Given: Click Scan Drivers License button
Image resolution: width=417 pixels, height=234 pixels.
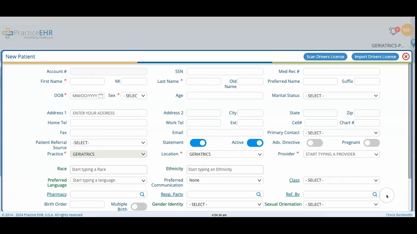Looking at the screenshot, I should click(x=325, y=57).
